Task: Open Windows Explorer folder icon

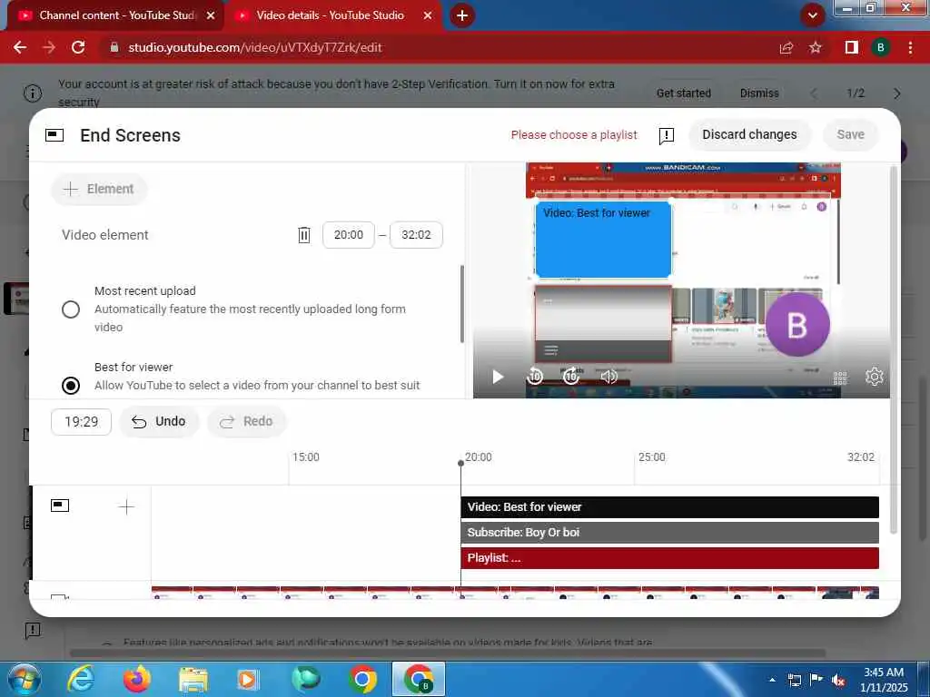Action: [x=193, y=680]
